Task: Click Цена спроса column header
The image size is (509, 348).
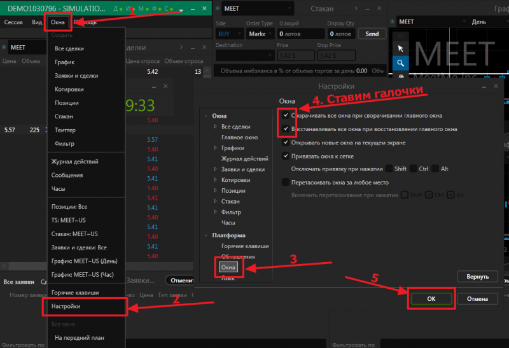Action: click(x=143, y=61)
